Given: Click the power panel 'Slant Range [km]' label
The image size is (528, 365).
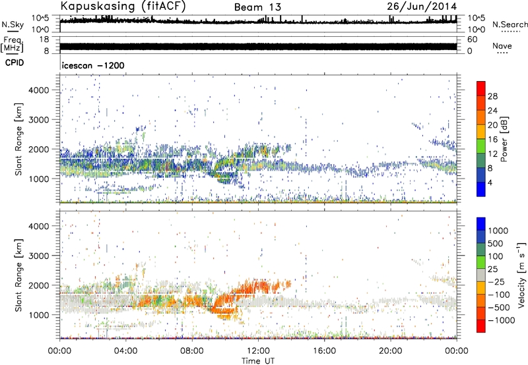Looking at the screenshot, I should point(18,139).
